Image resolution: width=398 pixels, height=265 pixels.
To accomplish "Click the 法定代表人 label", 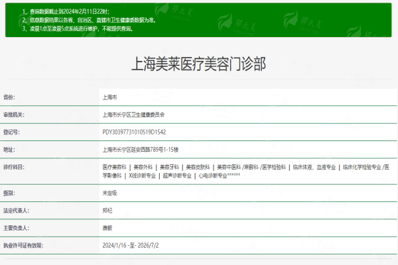I will click(16, 211).
